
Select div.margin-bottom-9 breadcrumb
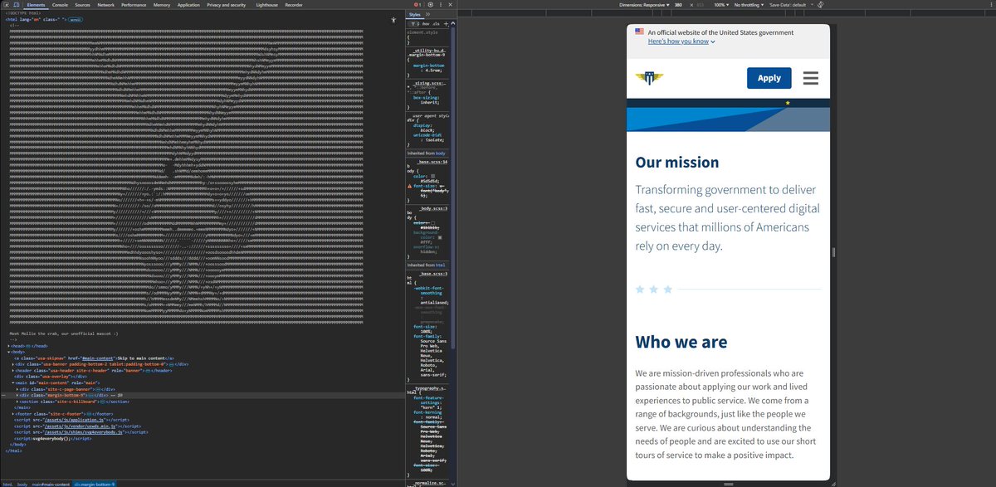(x=95, y=483)
